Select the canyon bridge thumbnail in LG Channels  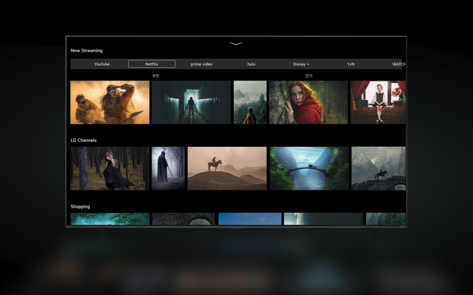309,169
